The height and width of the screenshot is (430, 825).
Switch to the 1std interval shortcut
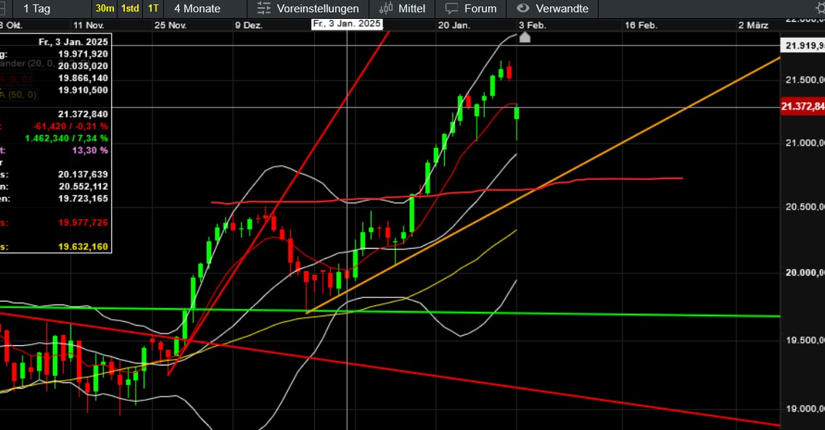(x=130, y=9)
